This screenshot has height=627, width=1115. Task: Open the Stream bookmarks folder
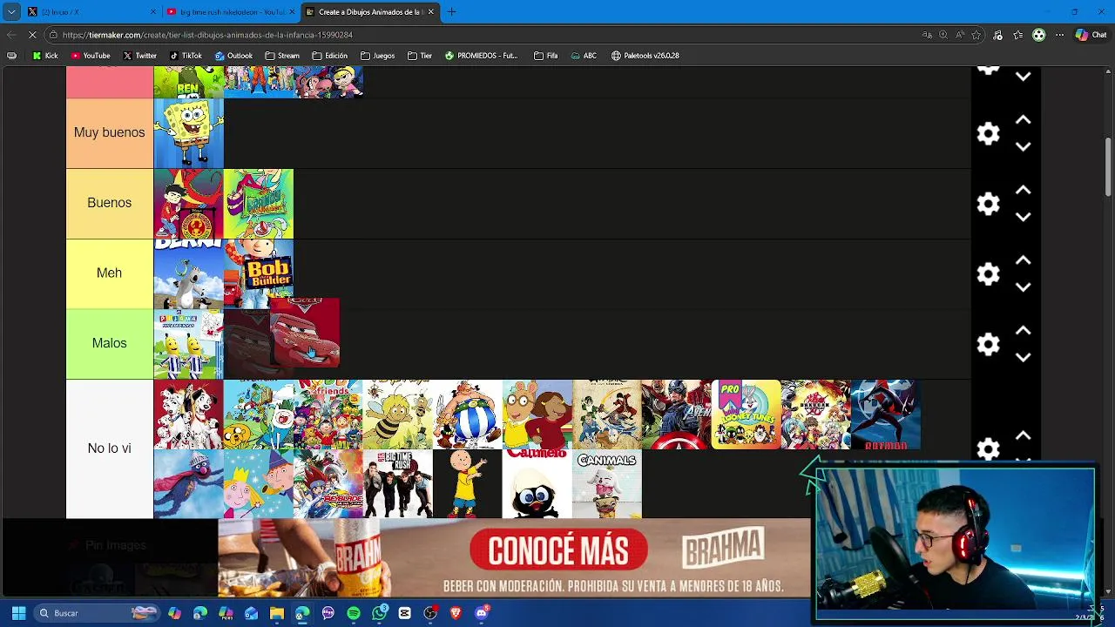click(x=282, y=56)
